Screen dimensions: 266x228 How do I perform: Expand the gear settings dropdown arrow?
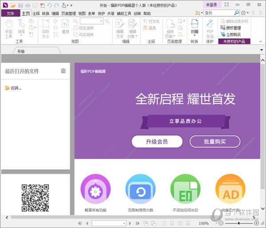click(x=248, y=13)
